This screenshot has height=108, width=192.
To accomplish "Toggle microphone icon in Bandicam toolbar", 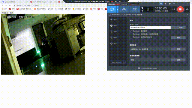I will coord(142,11).
